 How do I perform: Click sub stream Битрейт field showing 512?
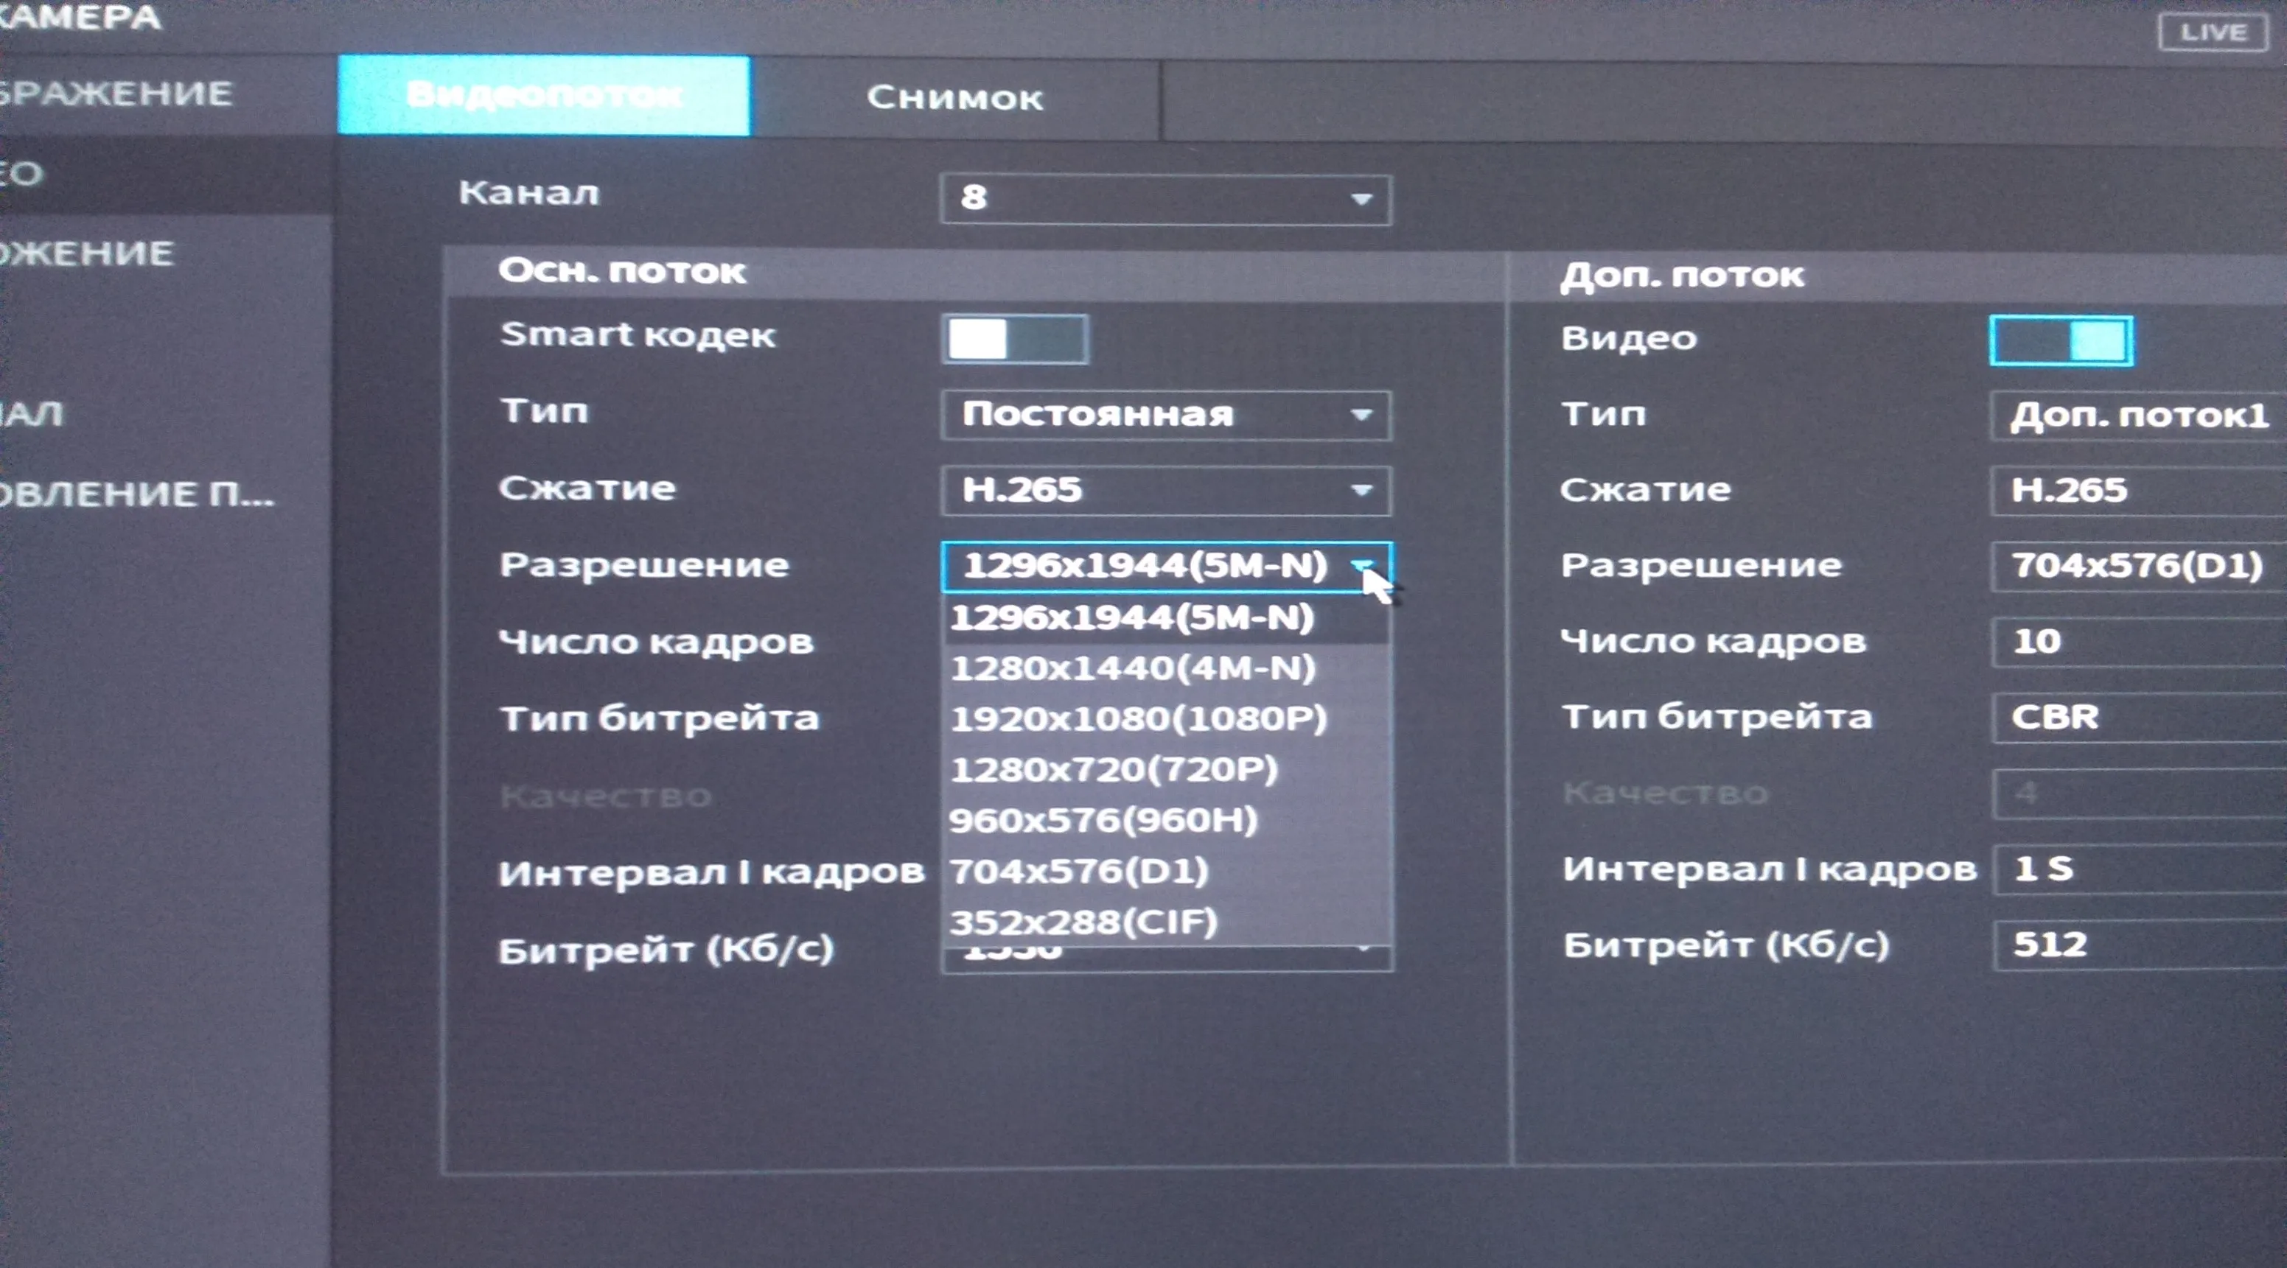pos(2138,945)
